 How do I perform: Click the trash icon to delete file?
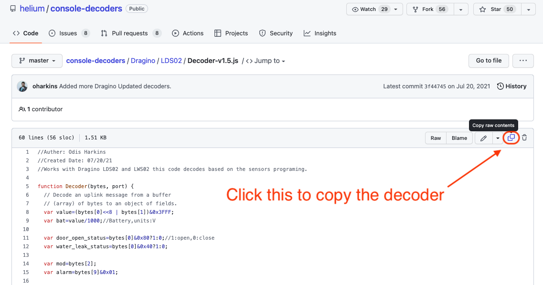tap(524, 138)
